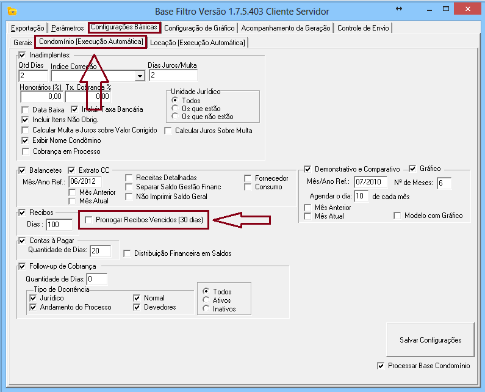Enable Receitas Detalhadas option

[129, 178]
